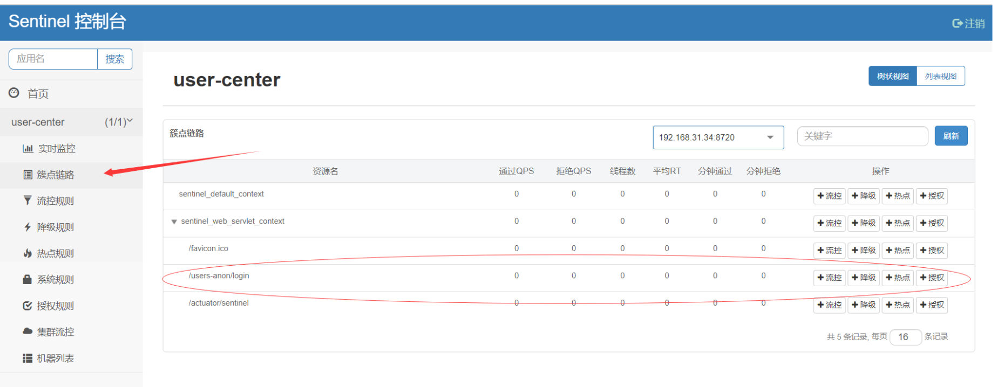Click the list icon for 簇点链路

point(28,175)
